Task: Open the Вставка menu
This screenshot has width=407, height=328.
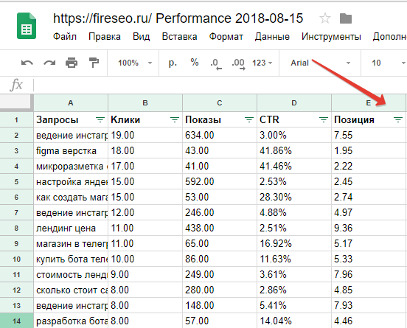Action: pyautogui.click(x=179, y=37)
